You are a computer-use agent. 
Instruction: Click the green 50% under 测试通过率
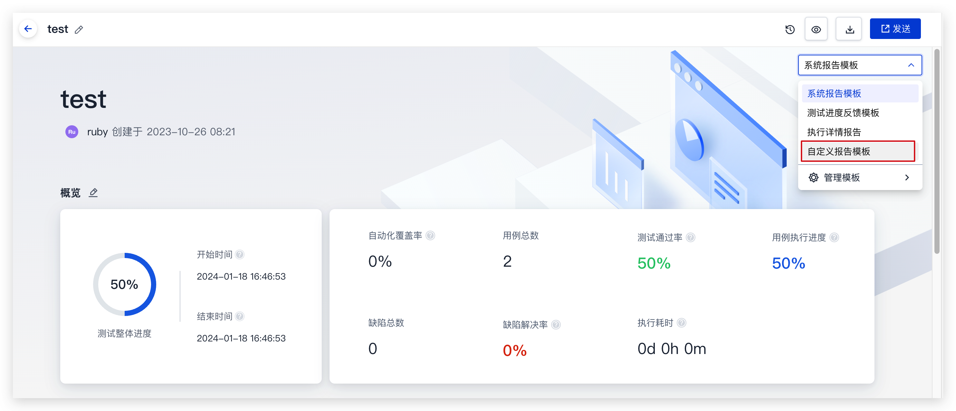654,263
